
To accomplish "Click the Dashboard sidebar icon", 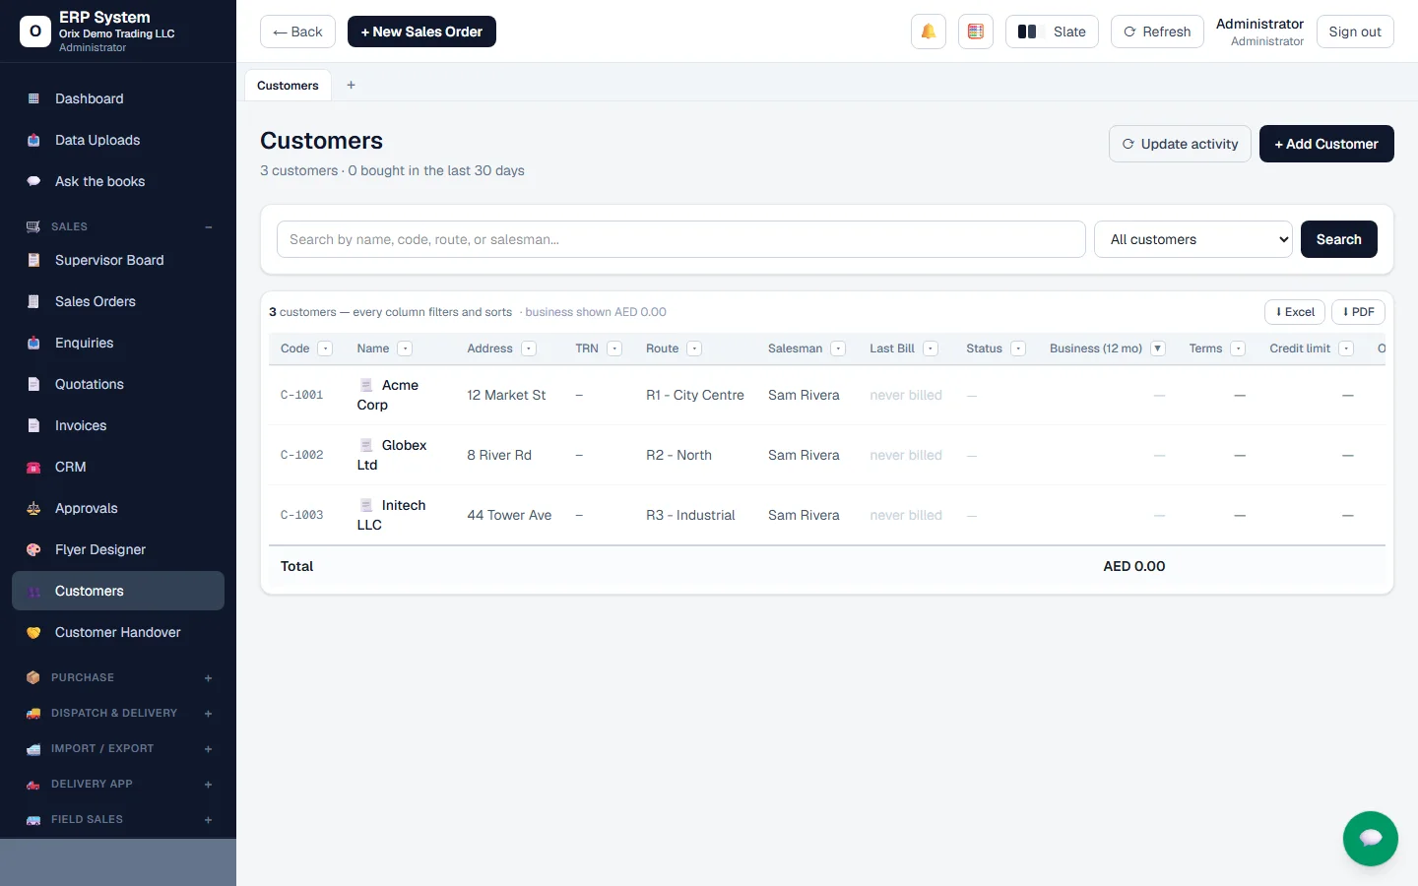I will click(x=33, y=98).
